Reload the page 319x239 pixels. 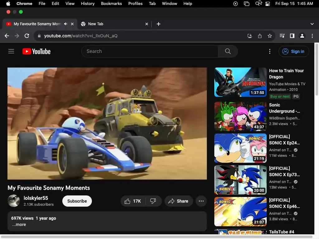(x=27, y=36)
